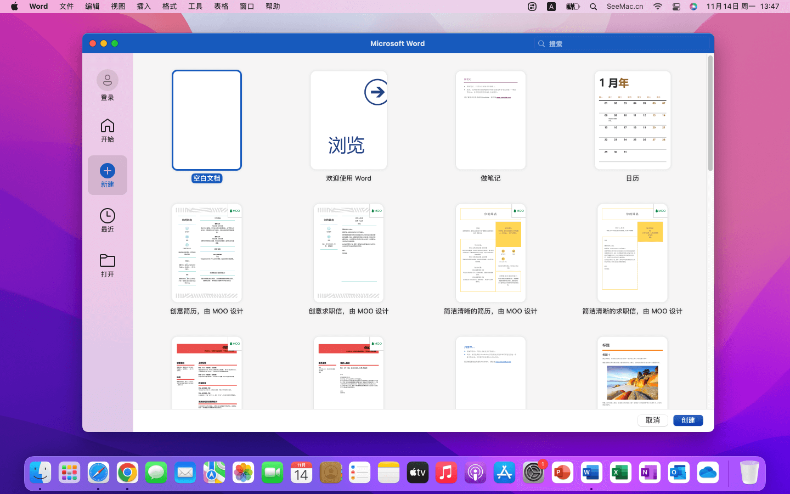
Task: Open the 工具 menu
Action: (195, 7)
